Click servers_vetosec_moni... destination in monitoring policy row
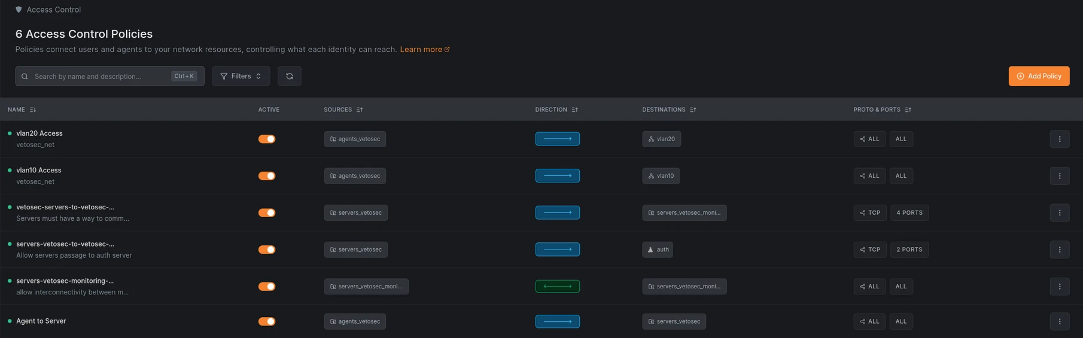1083x338 pixels. [685, 287]
